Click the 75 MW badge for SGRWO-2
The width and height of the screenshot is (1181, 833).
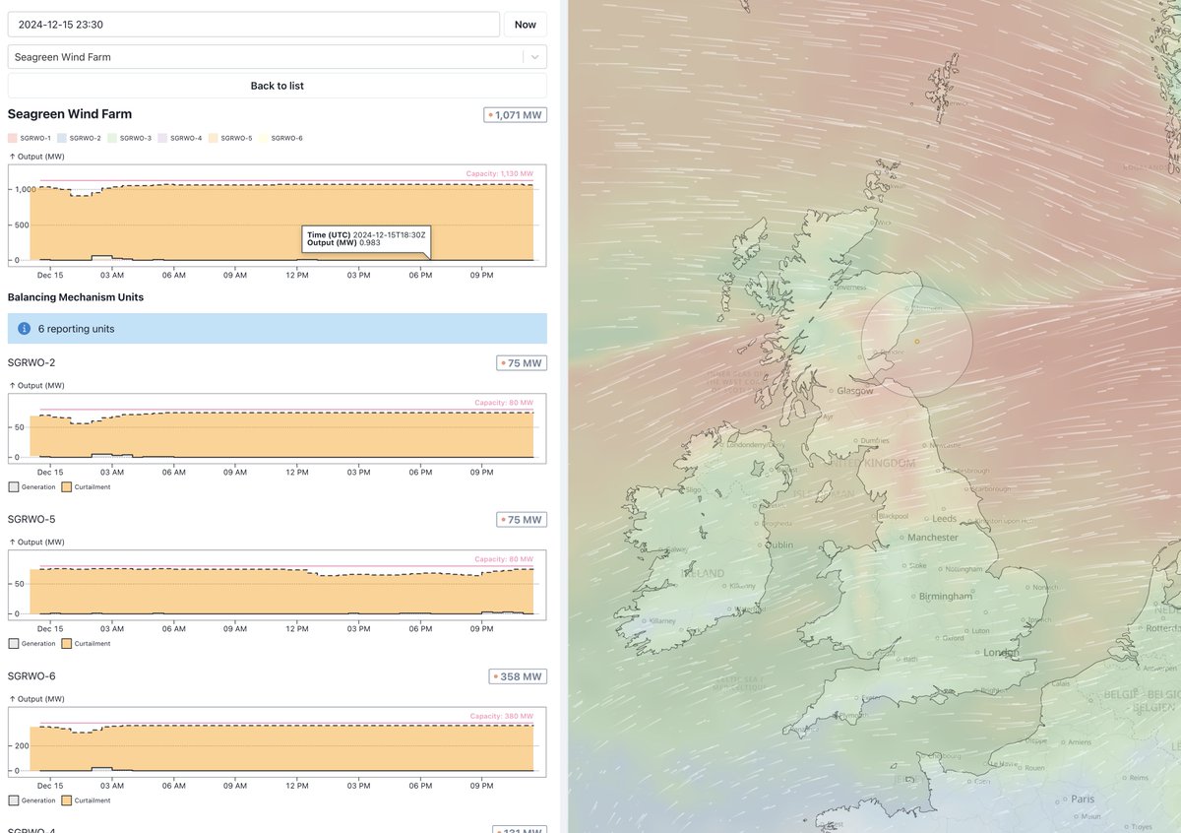522,363
